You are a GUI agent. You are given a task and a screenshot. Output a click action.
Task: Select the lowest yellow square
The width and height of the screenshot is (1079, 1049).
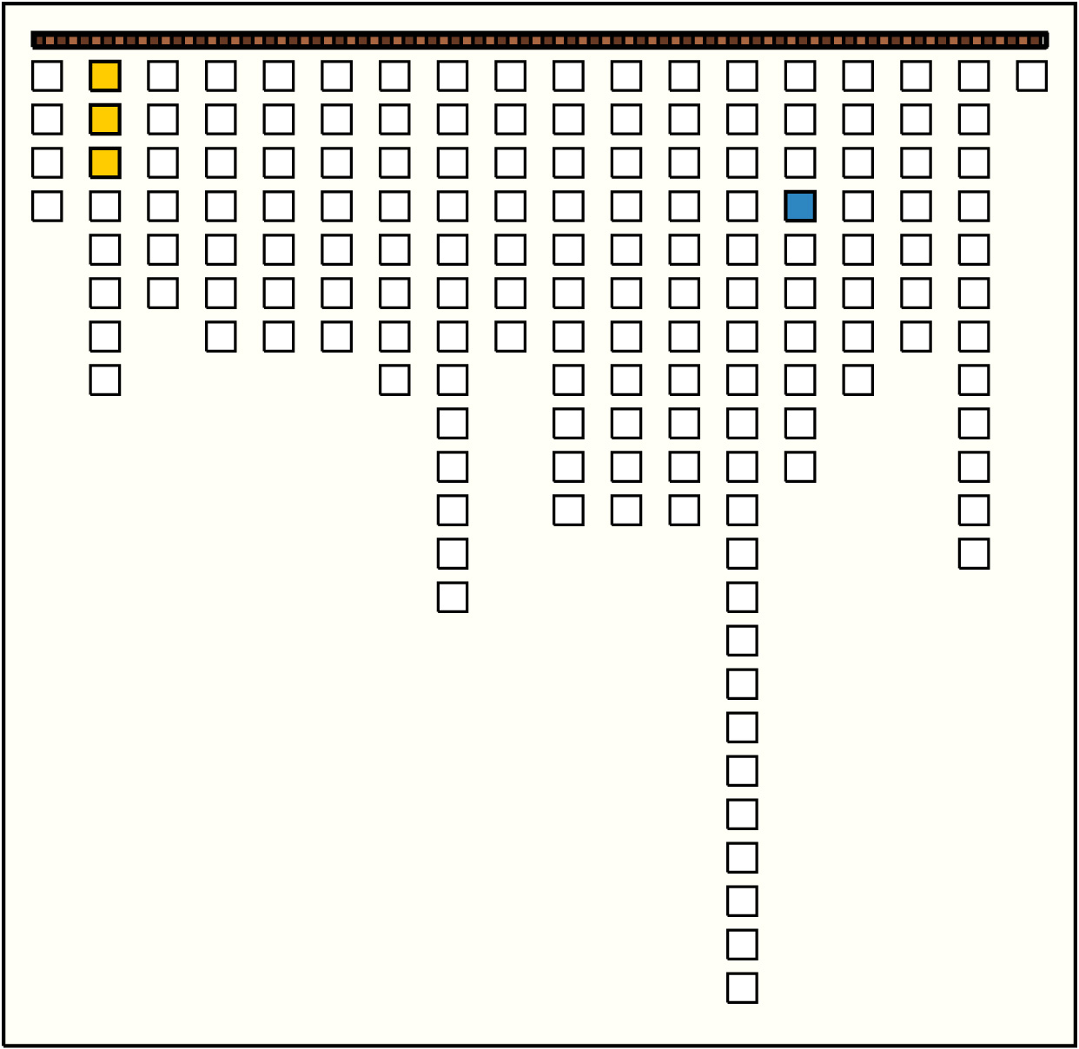tap(105, 163)
